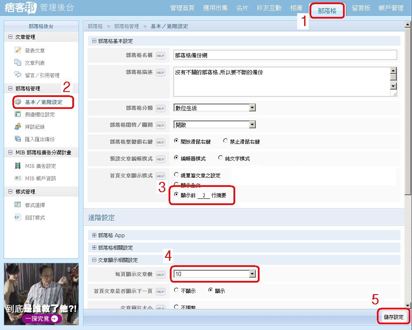Image resolution: width=412 pixels, height=330 pixels.
Task: Open 匯入匯出備份 sidebar link
Action: [x=40, y=139]
